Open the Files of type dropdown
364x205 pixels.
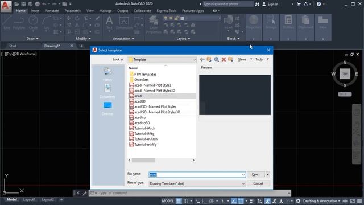point(197,183)
